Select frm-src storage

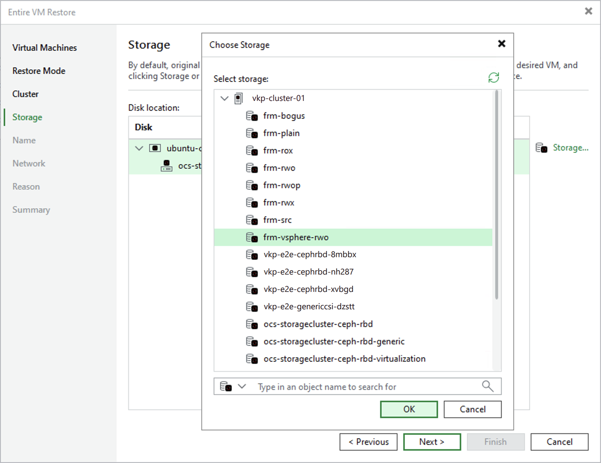click(x=277, y=220)
